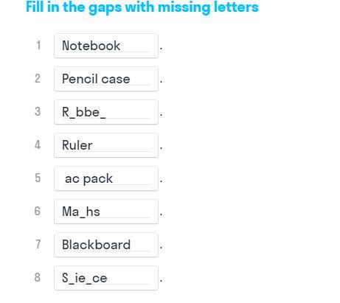Click the 'ac pack' text field
The width and height of the screenshot is (340, 303).
coord(106,178)
